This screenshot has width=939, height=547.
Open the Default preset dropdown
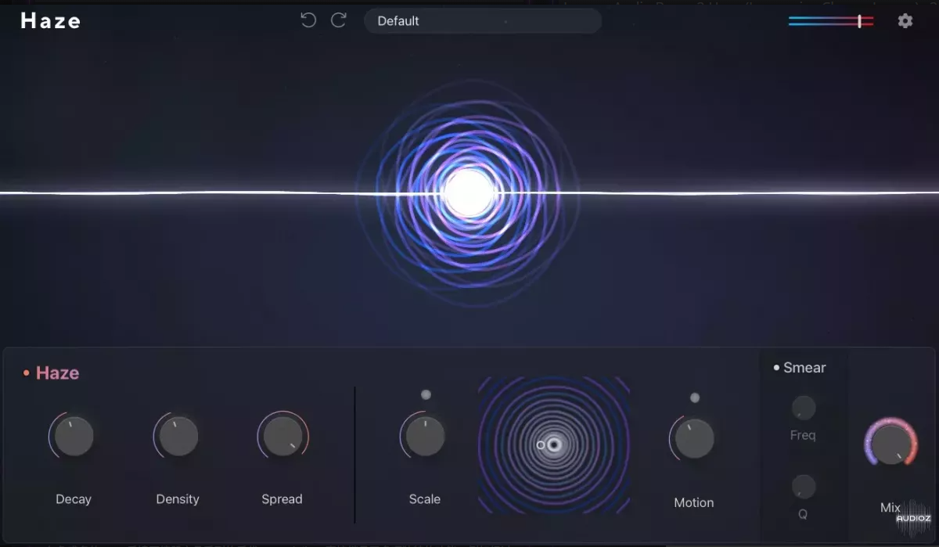tap(482, 21)
